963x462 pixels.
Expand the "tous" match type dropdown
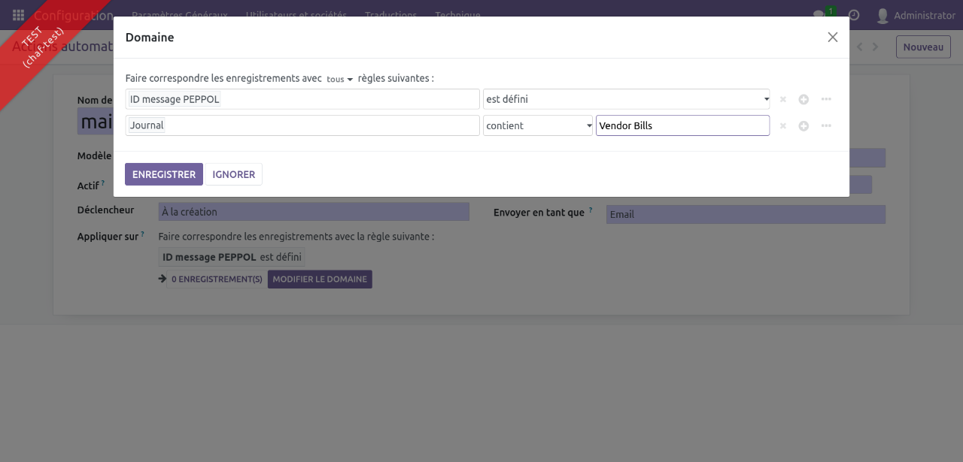coord(339,79)
